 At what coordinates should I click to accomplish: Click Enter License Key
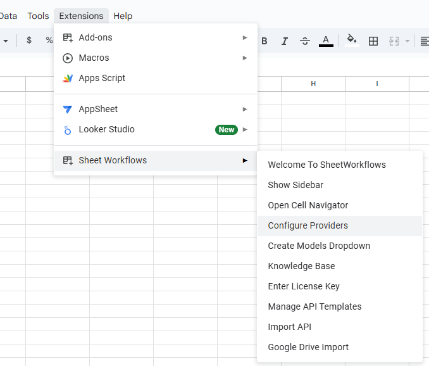pyautogui.click(x=304, y=286)
